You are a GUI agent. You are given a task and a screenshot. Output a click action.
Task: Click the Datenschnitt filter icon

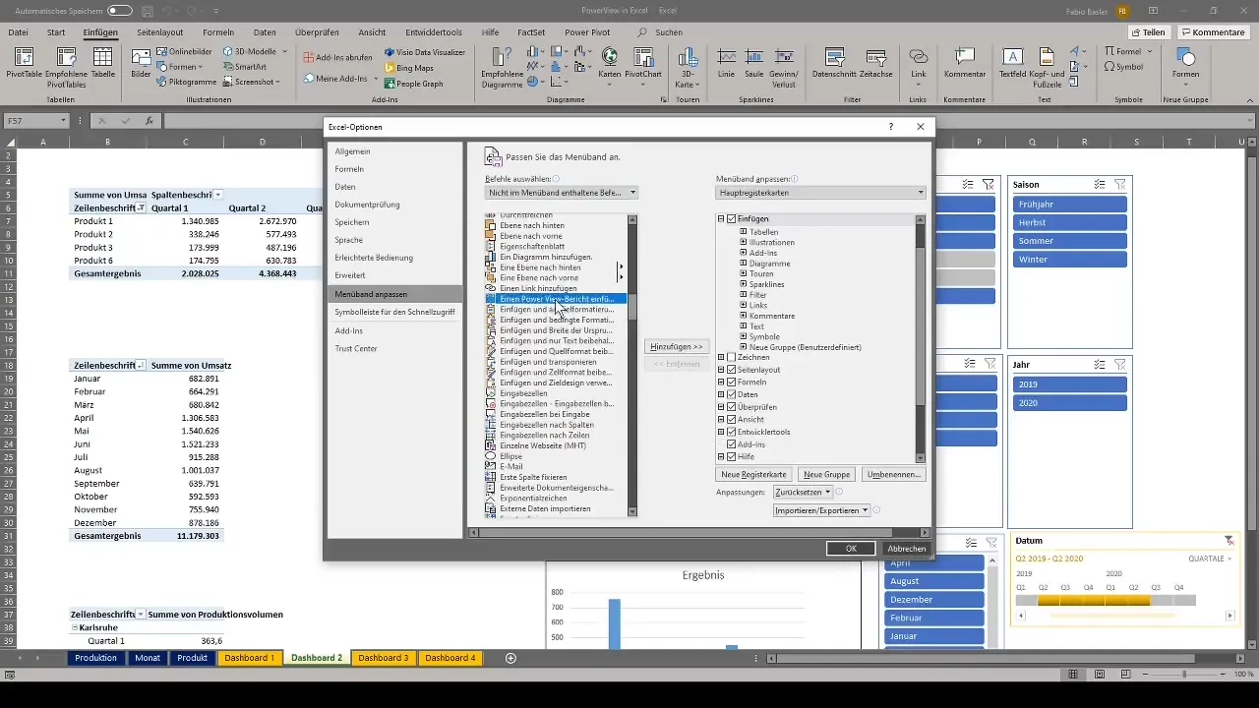point(834,64)
